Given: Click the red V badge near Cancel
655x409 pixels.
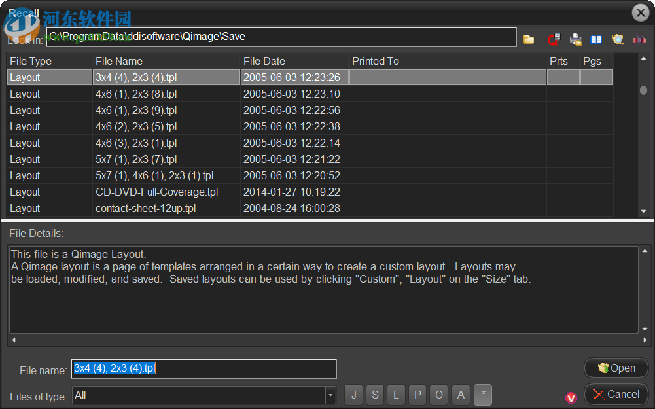Looking at the screenshot, I should pos(570,397).
